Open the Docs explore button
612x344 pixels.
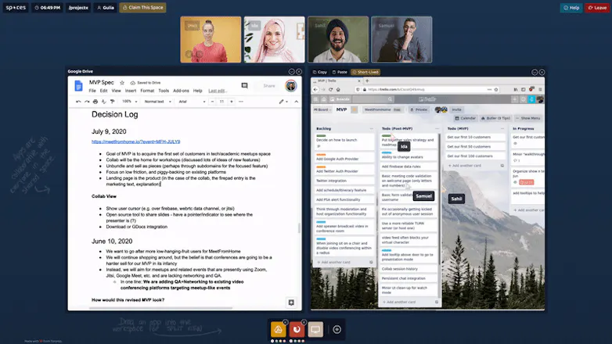(x=291, y=303)
